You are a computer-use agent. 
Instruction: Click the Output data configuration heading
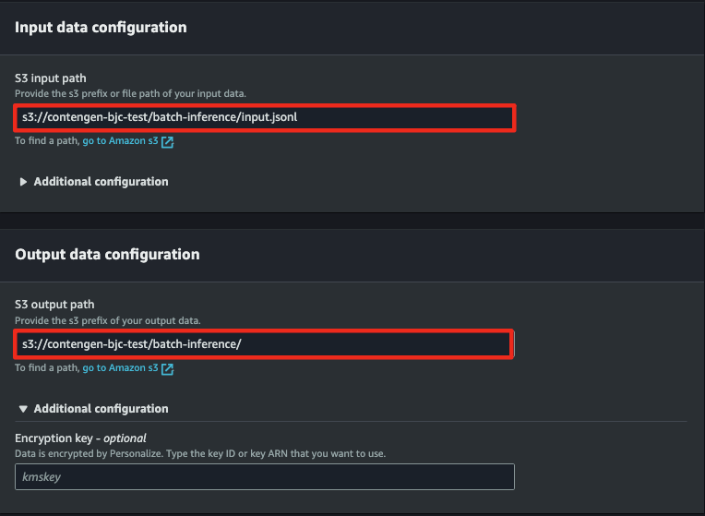tap(107, 255)
